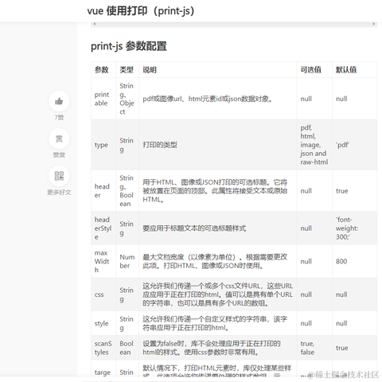Click the style parameter cell
Screen dimensions: 382x382
103,323
